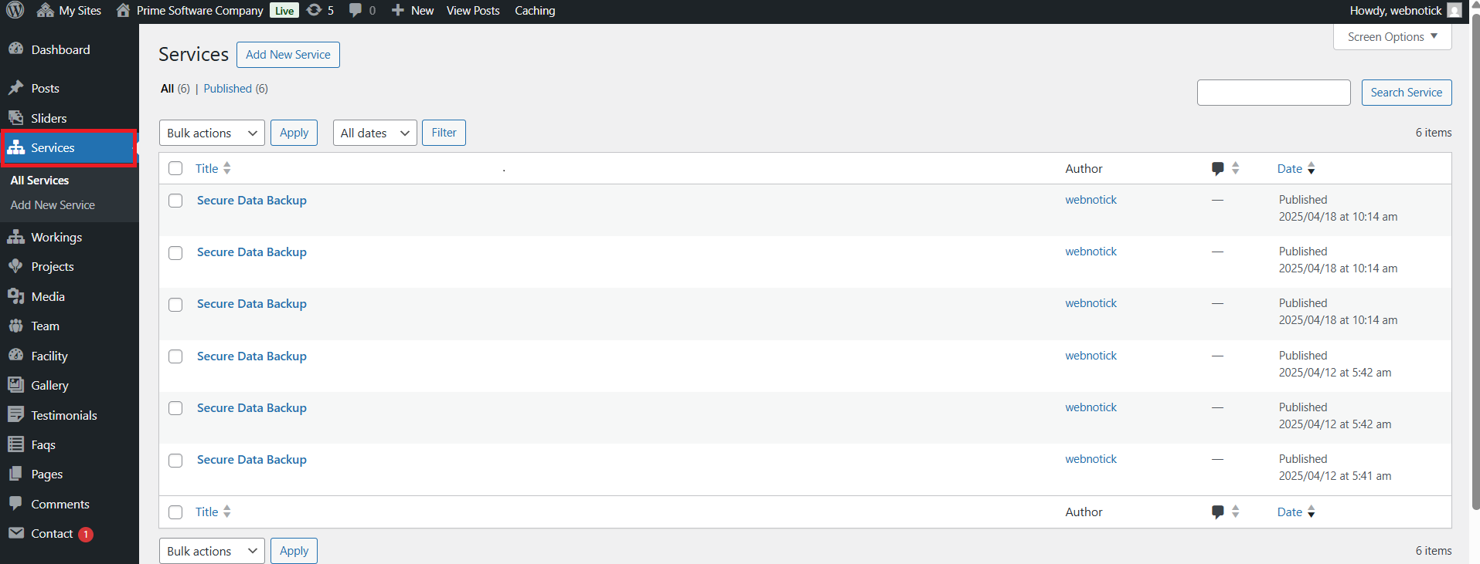Click the Media icon in sidebar

coord(16,296)
